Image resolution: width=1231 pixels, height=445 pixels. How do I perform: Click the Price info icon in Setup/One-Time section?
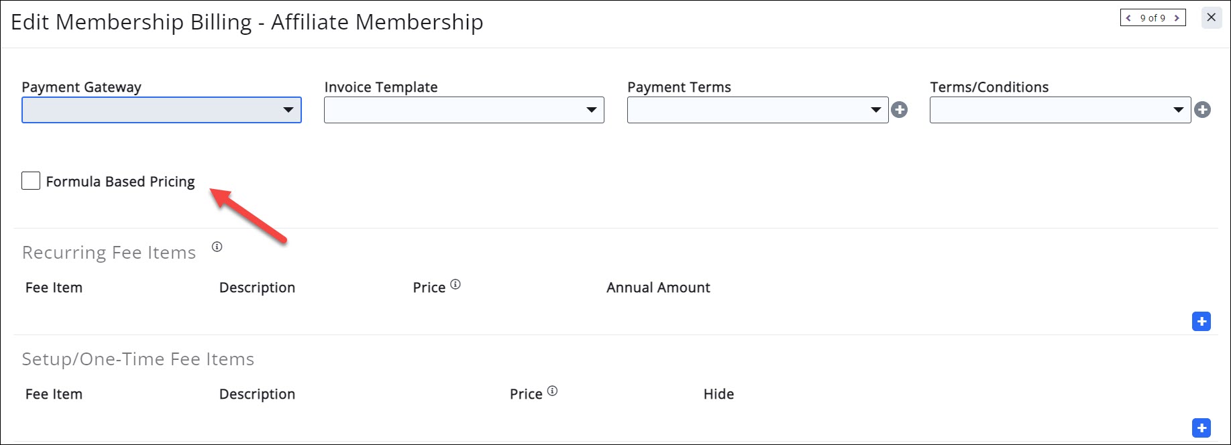pos(553,390)
